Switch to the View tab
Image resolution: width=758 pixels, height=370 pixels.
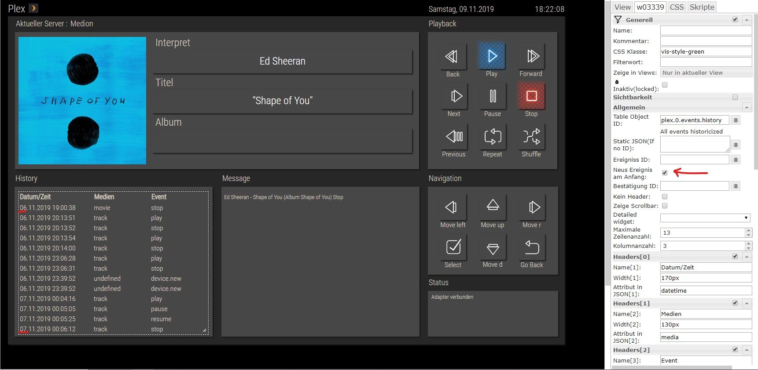622,7
